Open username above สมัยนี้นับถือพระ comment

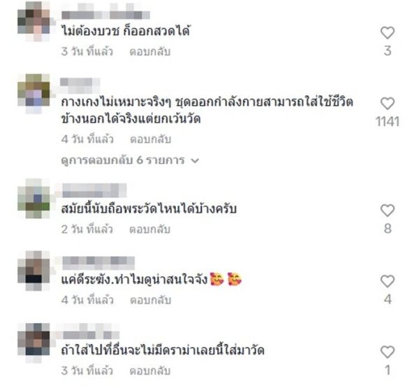[x=94, y=190]
